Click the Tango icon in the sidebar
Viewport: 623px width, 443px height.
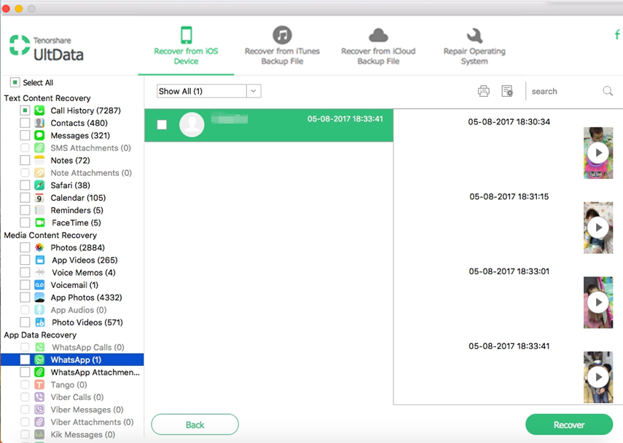[x=39, y=385]
